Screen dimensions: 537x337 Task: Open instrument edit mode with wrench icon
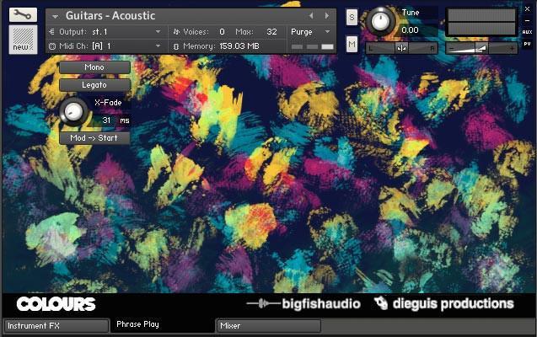coord(23,14)
